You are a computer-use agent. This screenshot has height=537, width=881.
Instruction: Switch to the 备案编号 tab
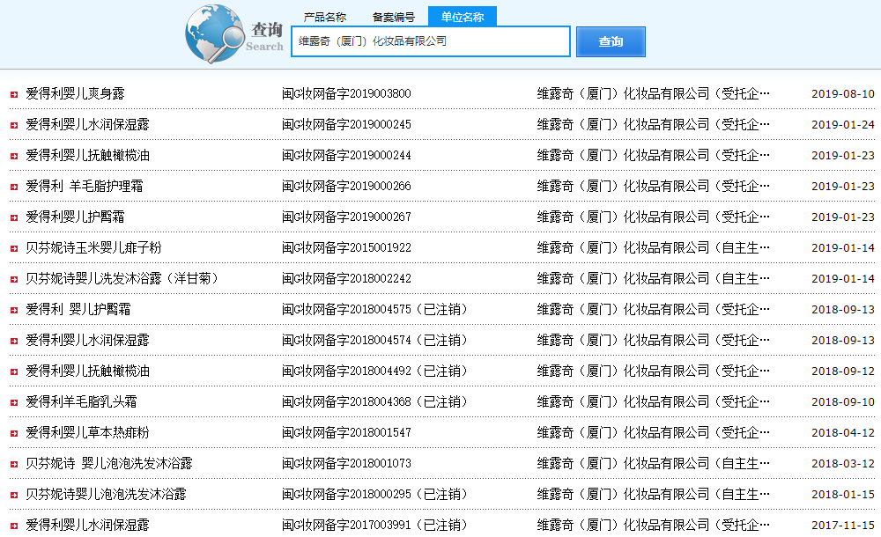(x=394, y=17)
